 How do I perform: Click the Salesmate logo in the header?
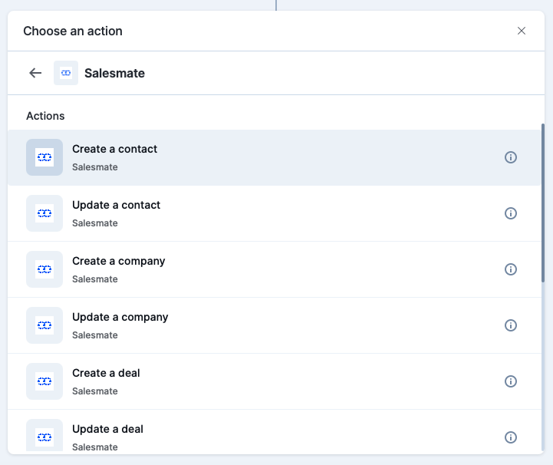tap(66, 73)
